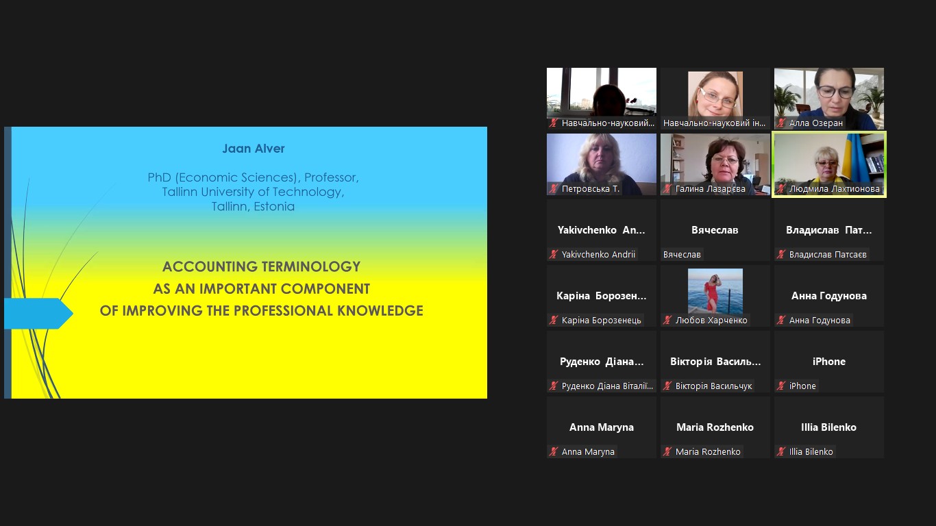Click muted mic icon beside Петровська Т.
The height and width of the screenshot is (526, 936).
[x=554, y=189]
